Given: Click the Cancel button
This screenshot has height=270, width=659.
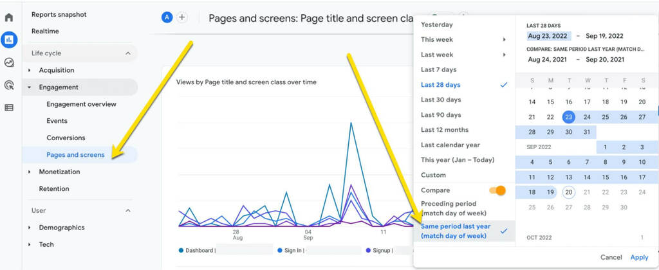Looking at the screenshot, I should coord(611,257).
